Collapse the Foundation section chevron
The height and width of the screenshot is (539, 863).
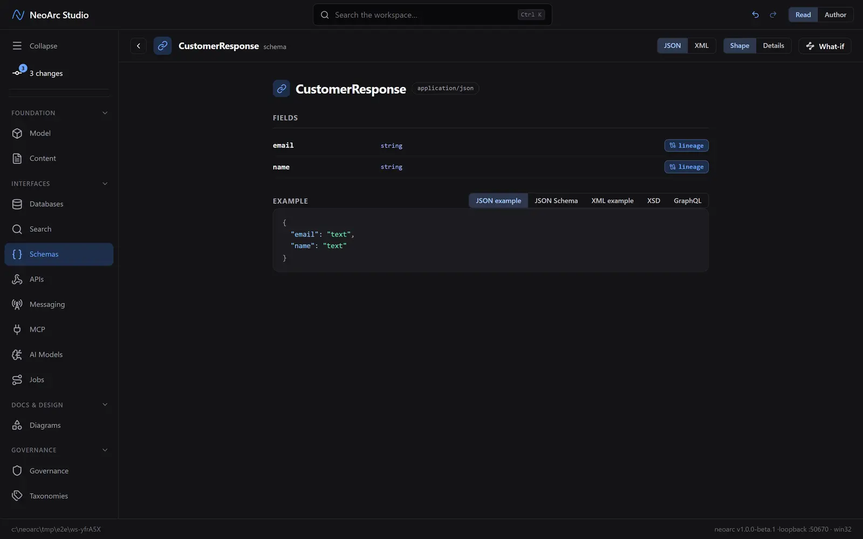pyautogui.click(x=105, y=113)
